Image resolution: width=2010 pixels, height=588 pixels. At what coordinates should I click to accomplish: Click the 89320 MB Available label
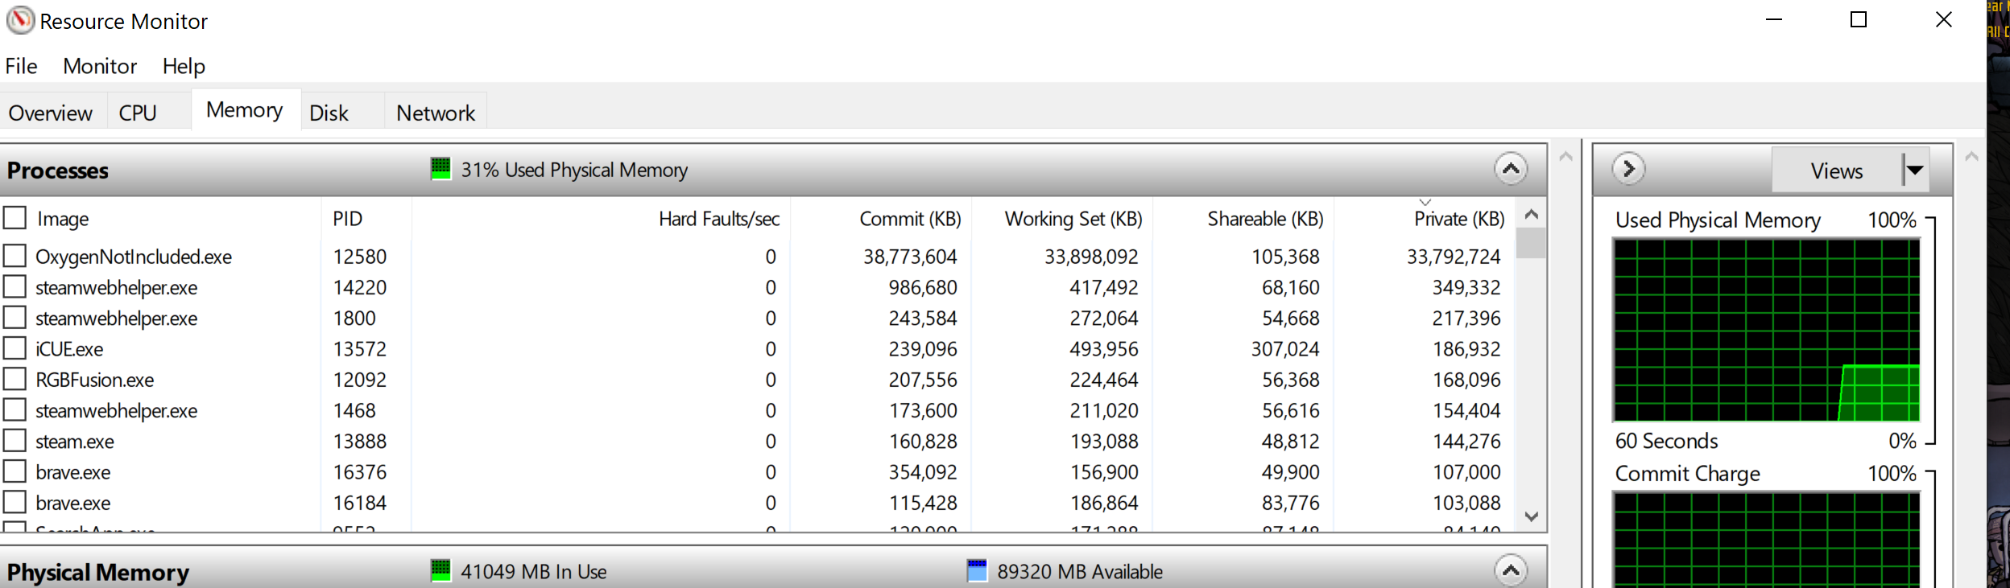pos(1080,572)
